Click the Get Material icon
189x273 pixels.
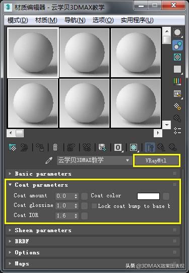13,147
